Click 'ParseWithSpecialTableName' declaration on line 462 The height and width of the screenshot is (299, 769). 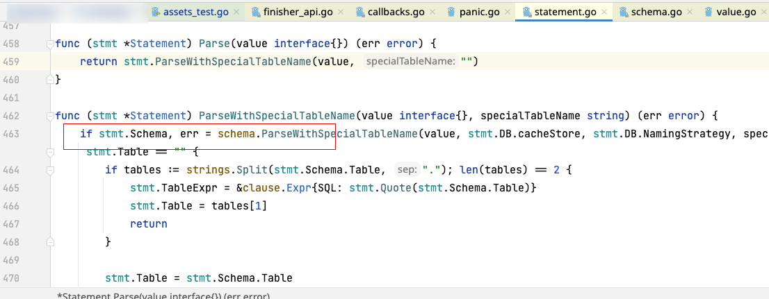click(277, 116)
